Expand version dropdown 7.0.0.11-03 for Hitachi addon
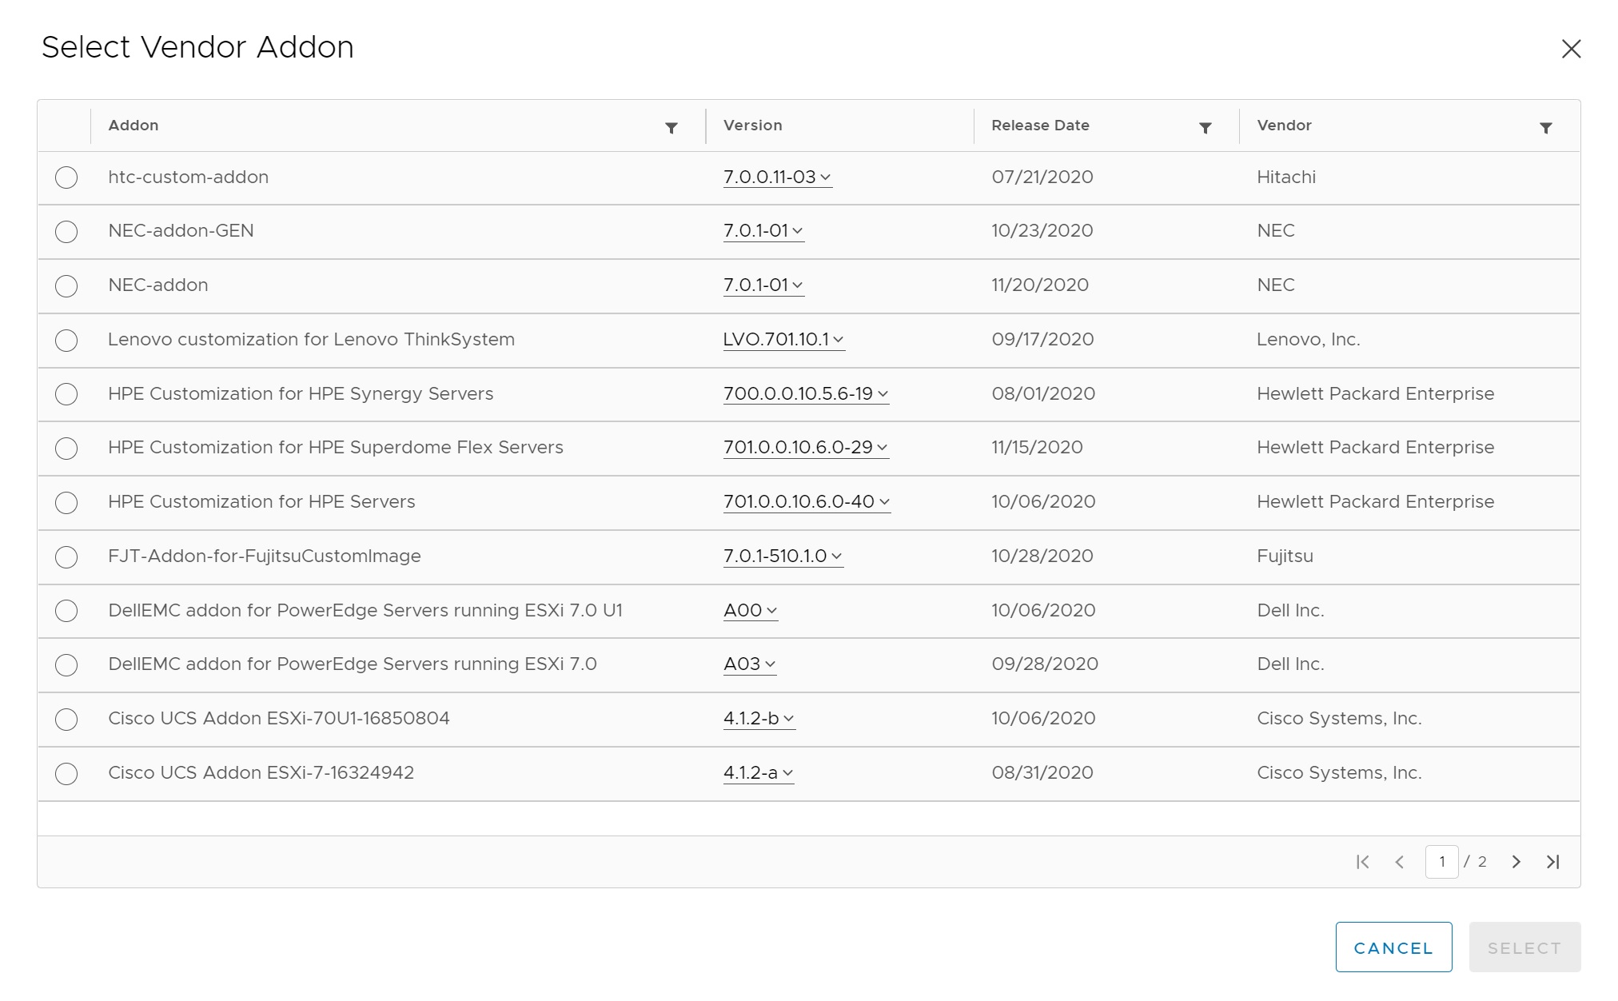This screenshot has width=1618, height=1001. (777, 177)
